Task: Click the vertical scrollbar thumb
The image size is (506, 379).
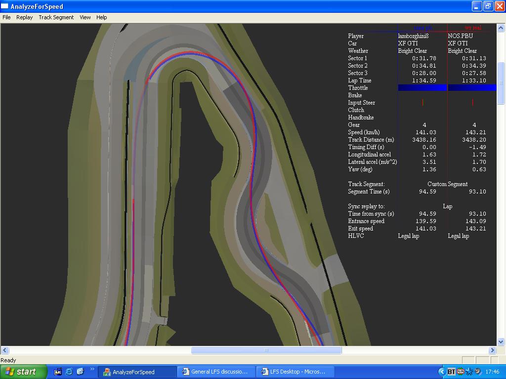Action: click(501, 83)
